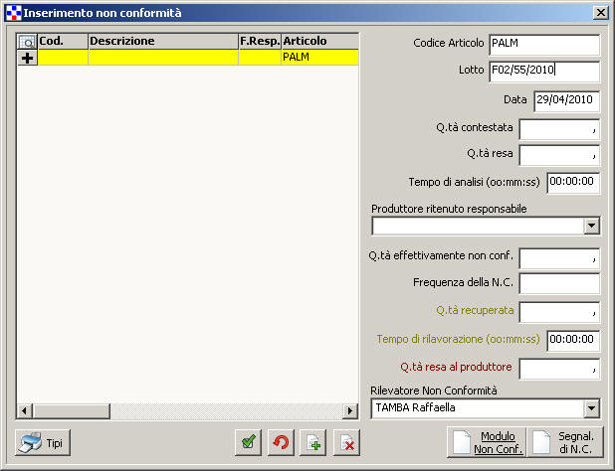Image resolution: width=615 pixels, height=471 pixels.
Task: Click the Segnal. di N.C. button
Action: click(565, 442)
